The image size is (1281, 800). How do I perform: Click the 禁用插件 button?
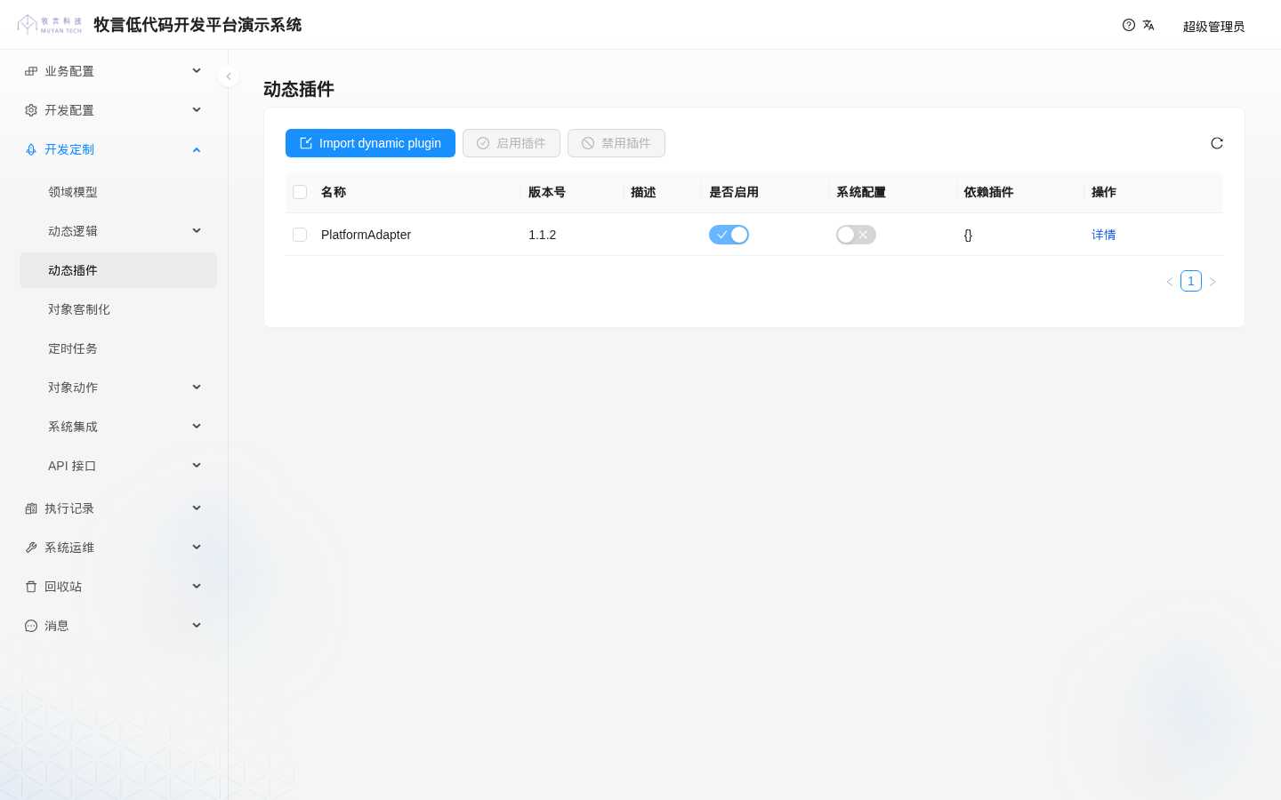[x=616, y=143]
